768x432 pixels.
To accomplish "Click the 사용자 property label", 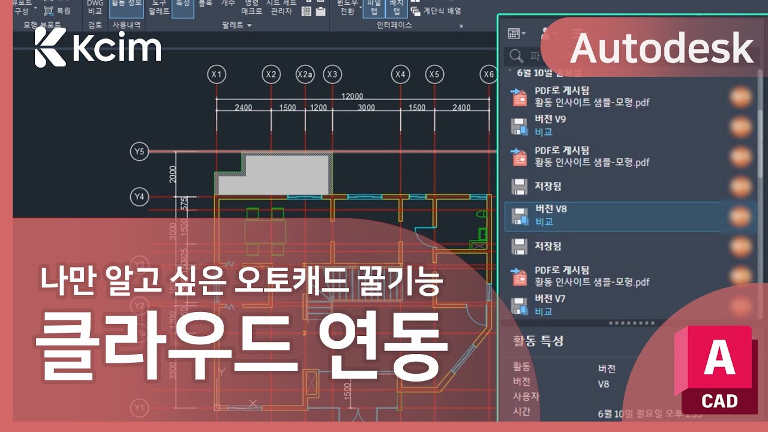I will tap(526, 397).
